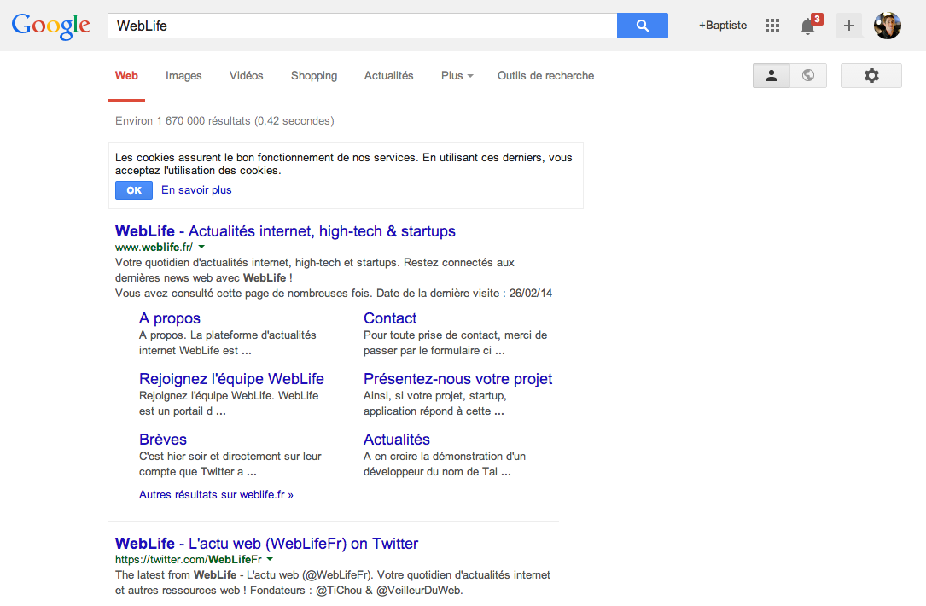Open the settings gear options
The width and height of the screenshot is (926, 606).
click(x=871, y=76)
